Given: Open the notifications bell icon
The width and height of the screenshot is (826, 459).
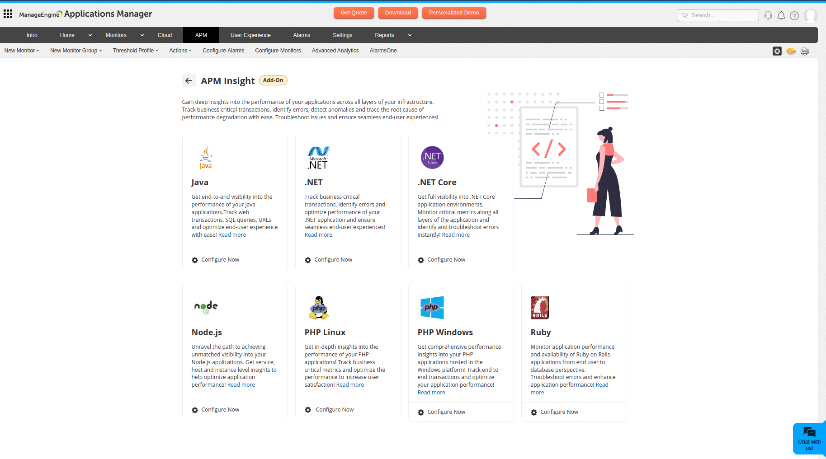Looking at the screenshot, I should pyautogui.click(x=781, y=15).
